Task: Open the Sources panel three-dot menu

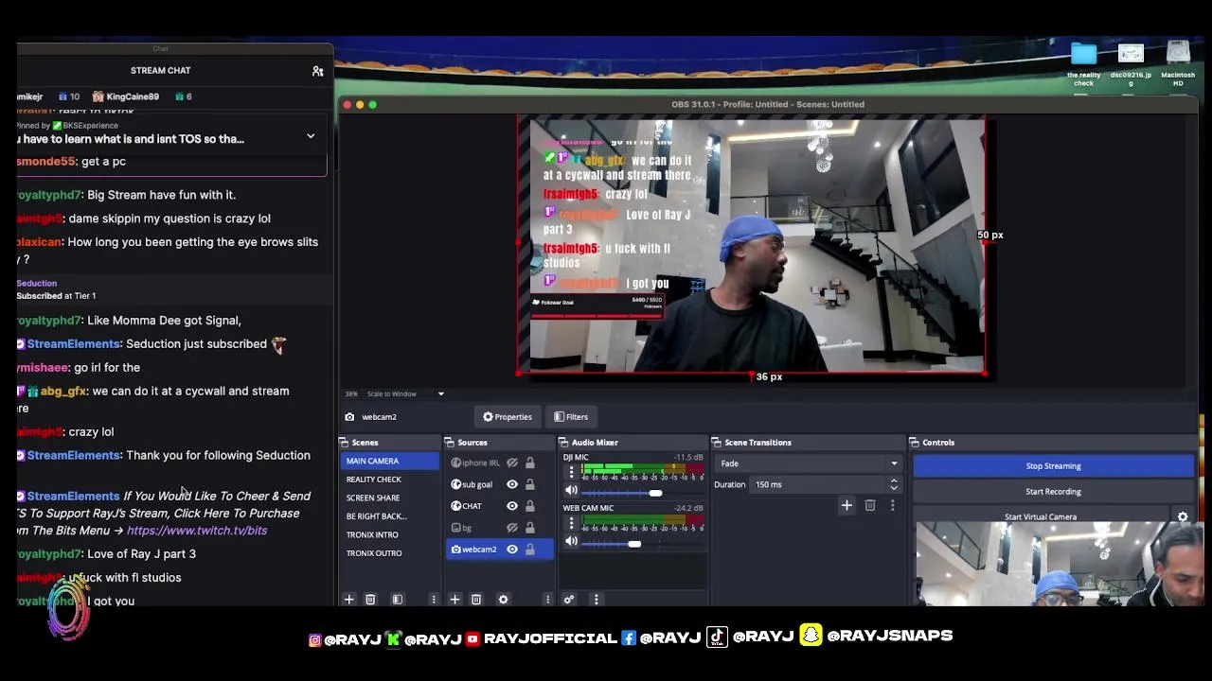Action: pyautogui.click(x=547, y=600)
